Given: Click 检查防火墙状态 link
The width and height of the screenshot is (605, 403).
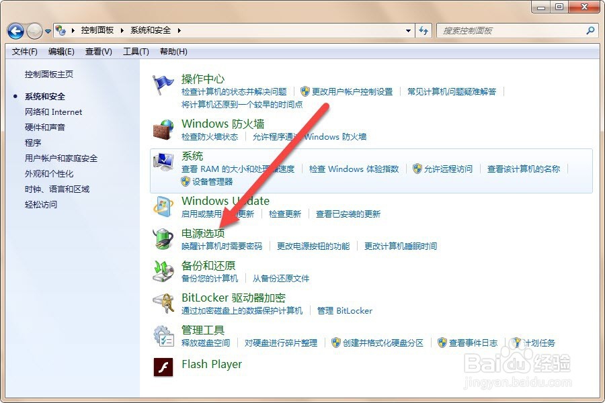Looking at the screenshot, I should [x=210, y=136].
